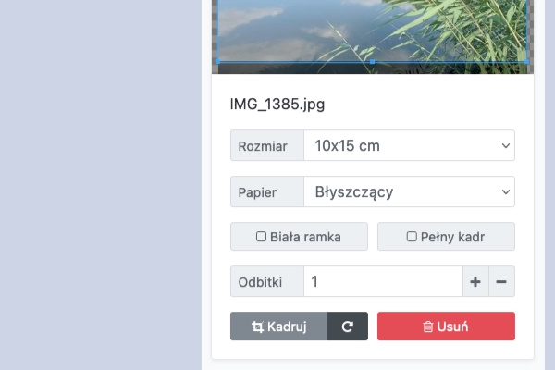Click the Papier dropdown chevron arrow
This screenshot has width=555, height=370.
pyautogui.click(x=505, y=192)
